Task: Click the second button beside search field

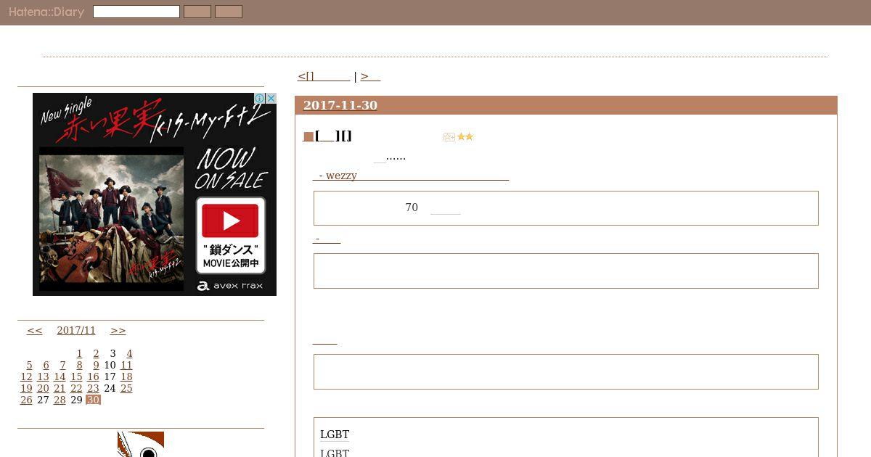Action: coord(229,12)
